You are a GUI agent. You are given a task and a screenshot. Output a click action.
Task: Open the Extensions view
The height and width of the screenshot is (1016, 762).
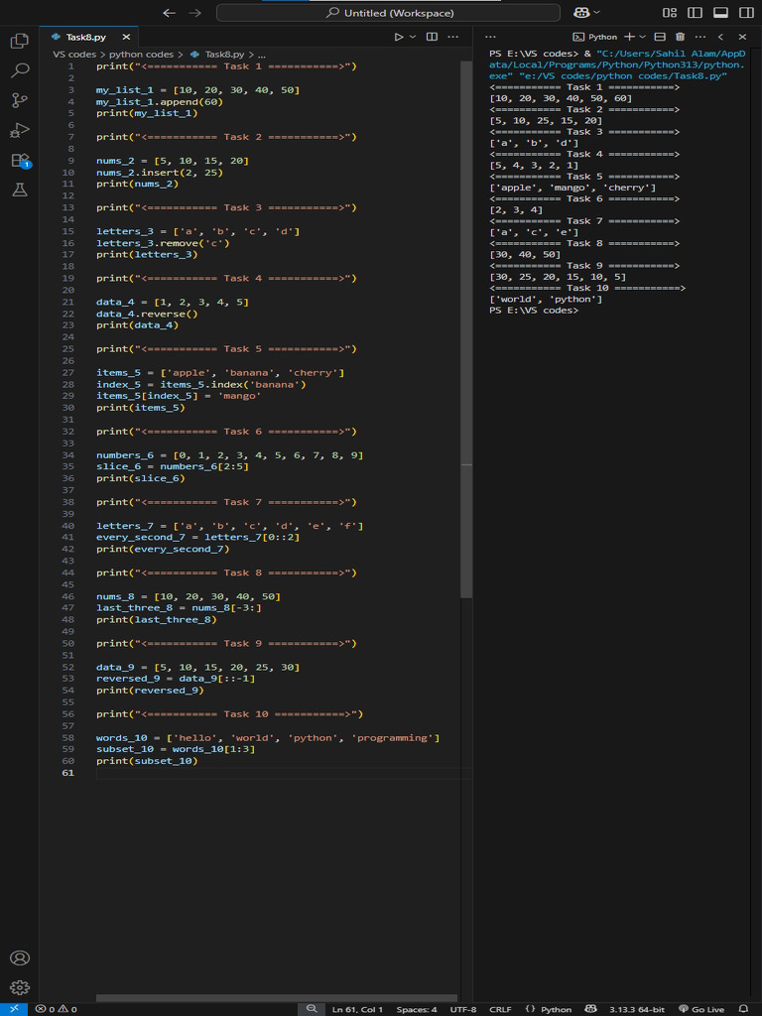[19, 160]
